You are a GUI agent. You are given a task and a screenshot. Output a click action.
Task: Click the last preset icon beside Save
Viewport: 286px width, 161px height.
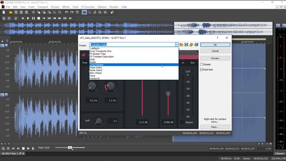pyautogui.click(x=196, y=45)
